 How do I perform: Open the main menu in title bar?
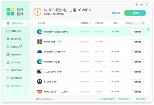(136, 4)
